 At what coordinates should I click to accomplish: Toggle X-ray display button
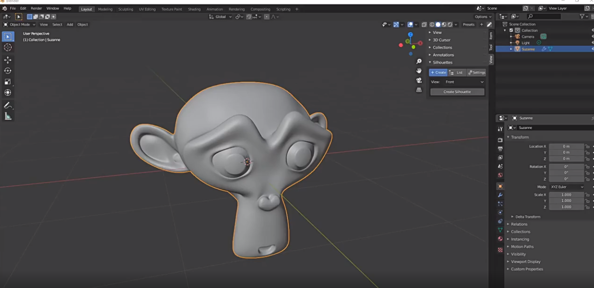click(424, 24)
